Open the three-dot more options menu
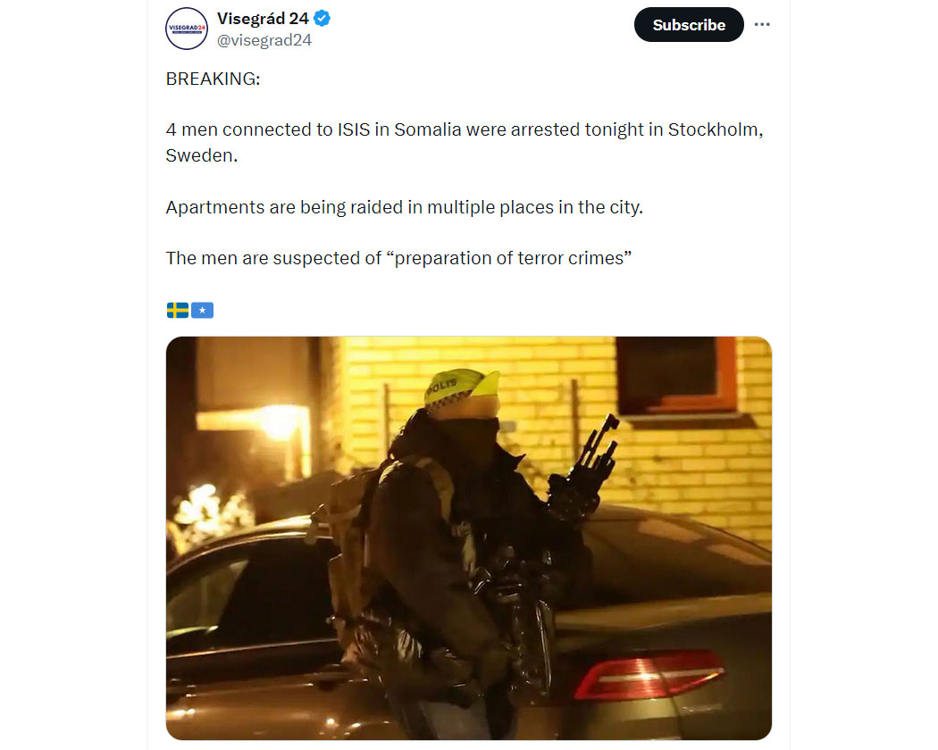This screenshot has width=938, height=750. tap(761, 24)
